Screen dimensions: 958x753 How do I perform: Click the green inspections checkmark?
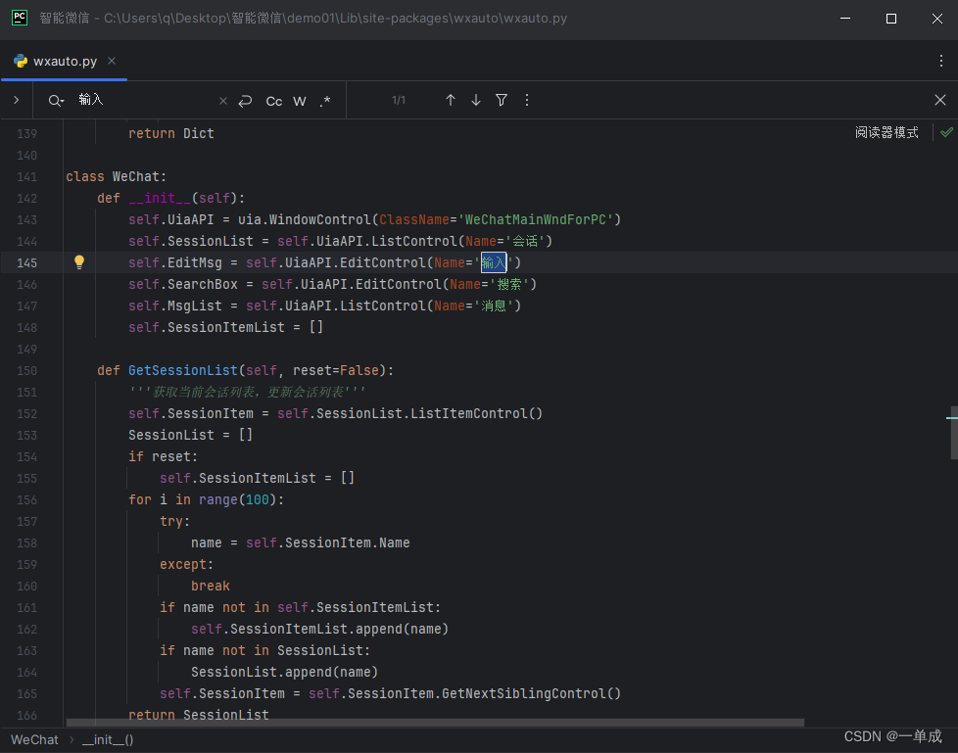[x=945, y=131]
